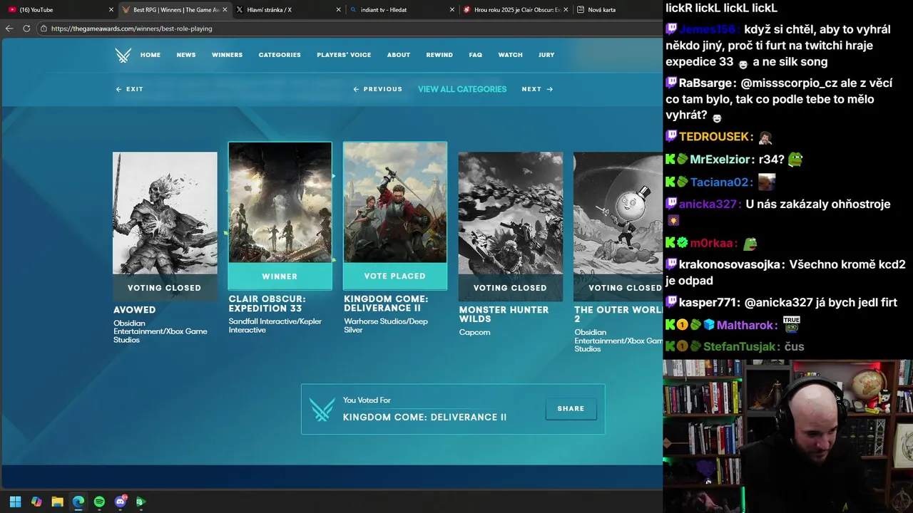This screenshot has width=913, height=513.
Task: Select The Outer Worlds 2 artwork
Action: tap(618, 213)
